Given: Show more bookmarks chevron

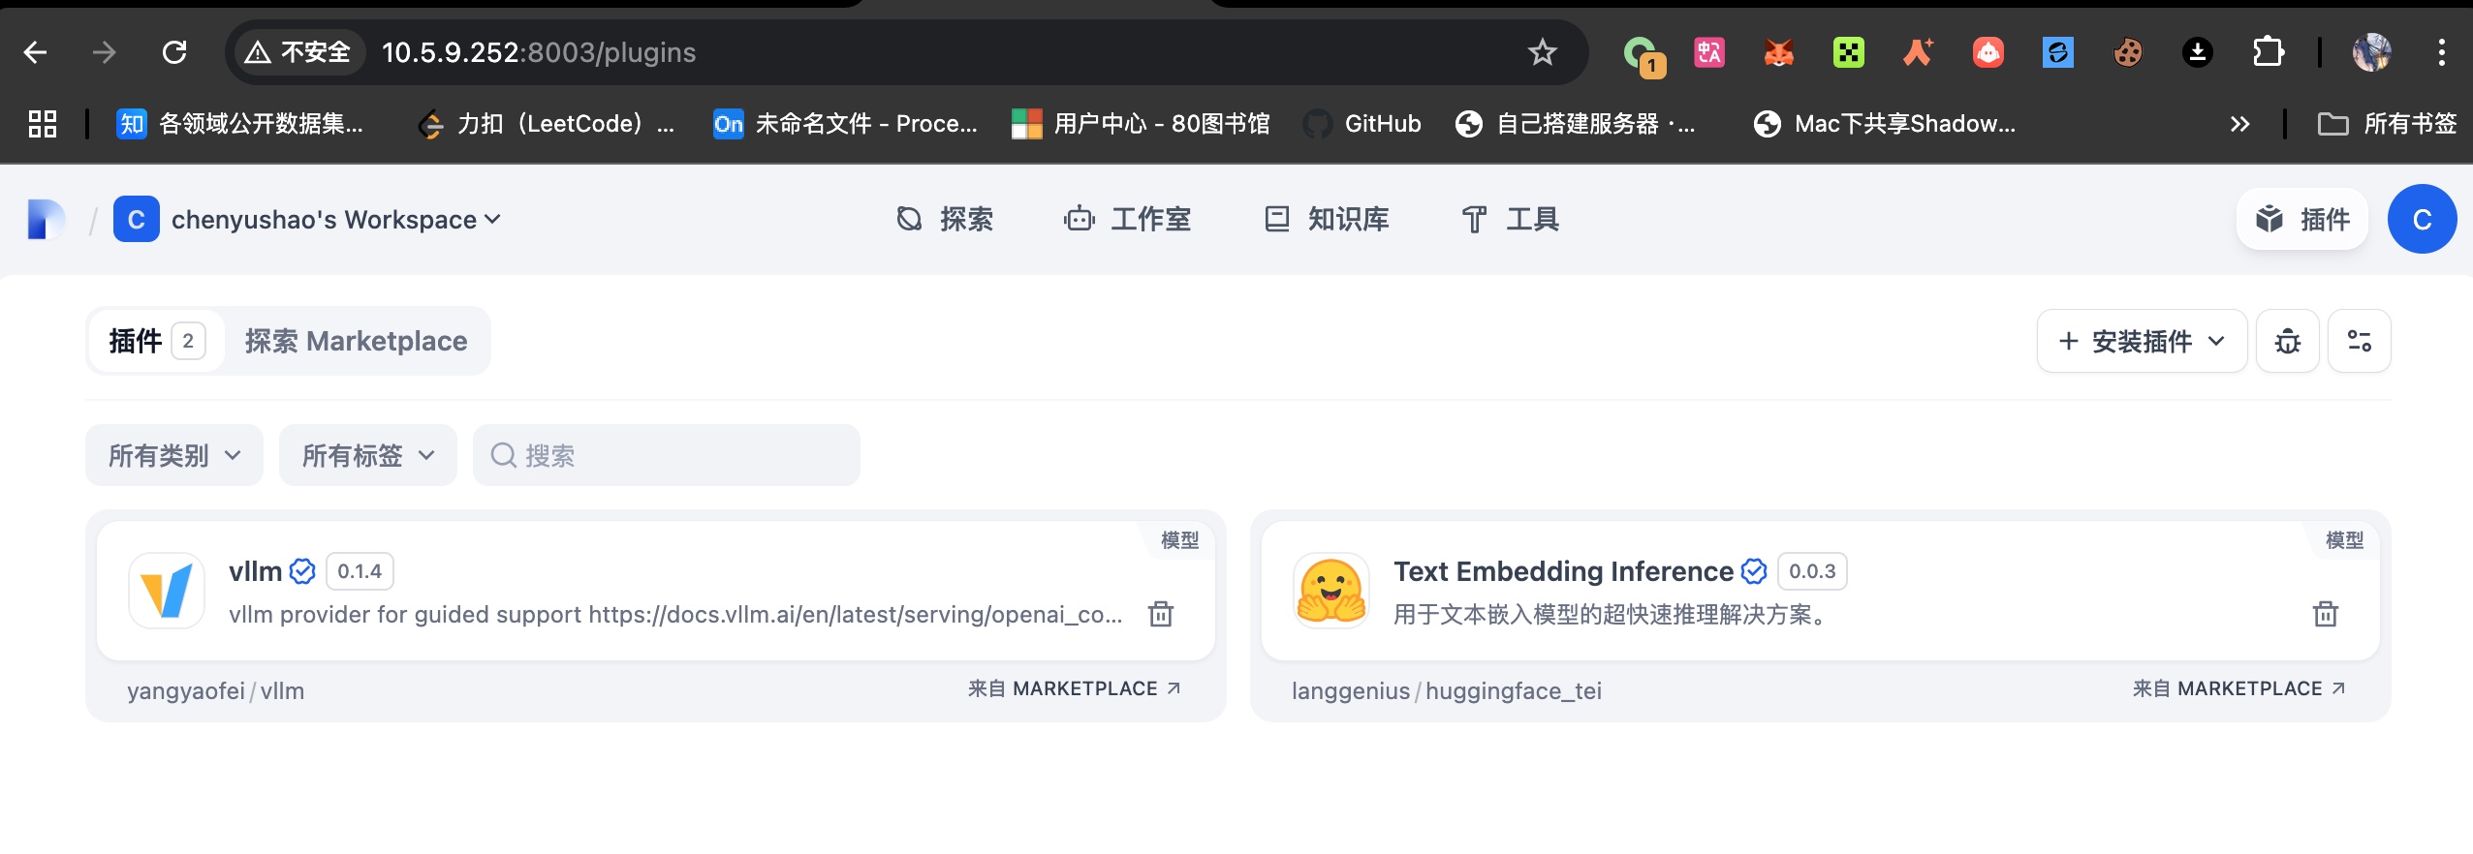Looking at the screenshot, I should 2239,124.
